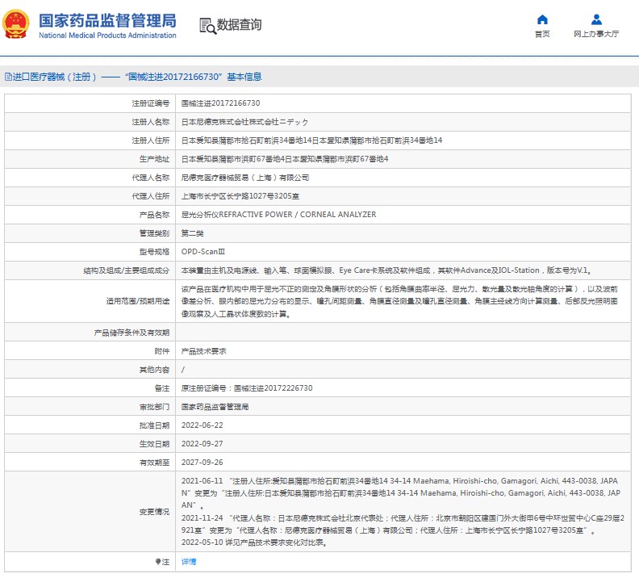Open the 详情 link at the bottom
The width and height of the screenshot is (639, 578).
(x=189, y=562)
